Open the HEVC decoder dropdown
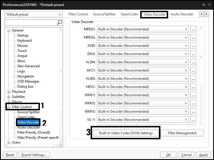 [143, 87]
